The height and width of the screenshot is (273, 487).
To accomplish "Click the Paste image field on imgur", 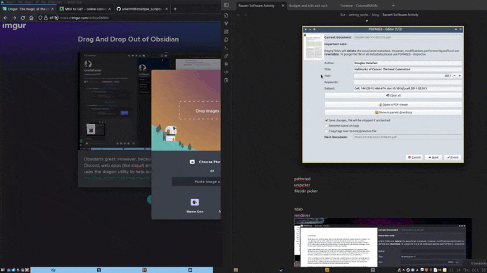I will click(196, 182).
